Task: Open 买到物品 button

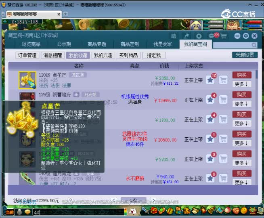Action: [x=128, y=55]
